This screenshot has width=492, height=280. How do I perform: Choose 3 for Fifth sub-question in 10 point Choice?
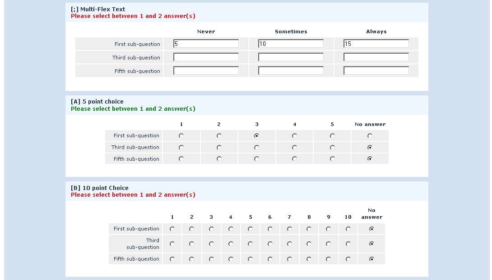pos(211,259)
